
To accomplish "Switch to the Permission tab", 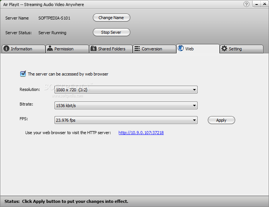I will pyautogui.click(x=67, y=49).
